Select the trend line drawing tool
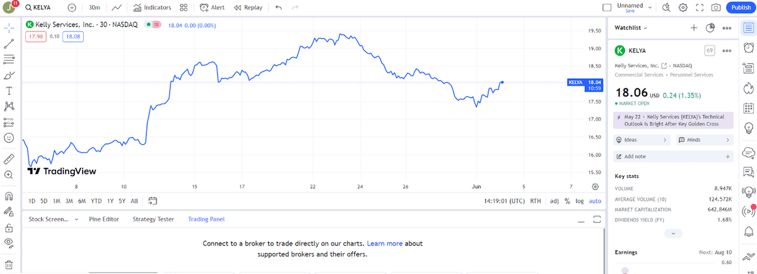Screen dimensions: 757x274 pyautogui.click(x=9, y=44)
